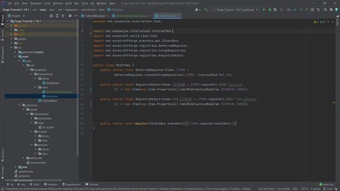Expand the gradle folder in project tree
Image resolution: width=340 pixels, height=191 pixels.
pos(12,39)
